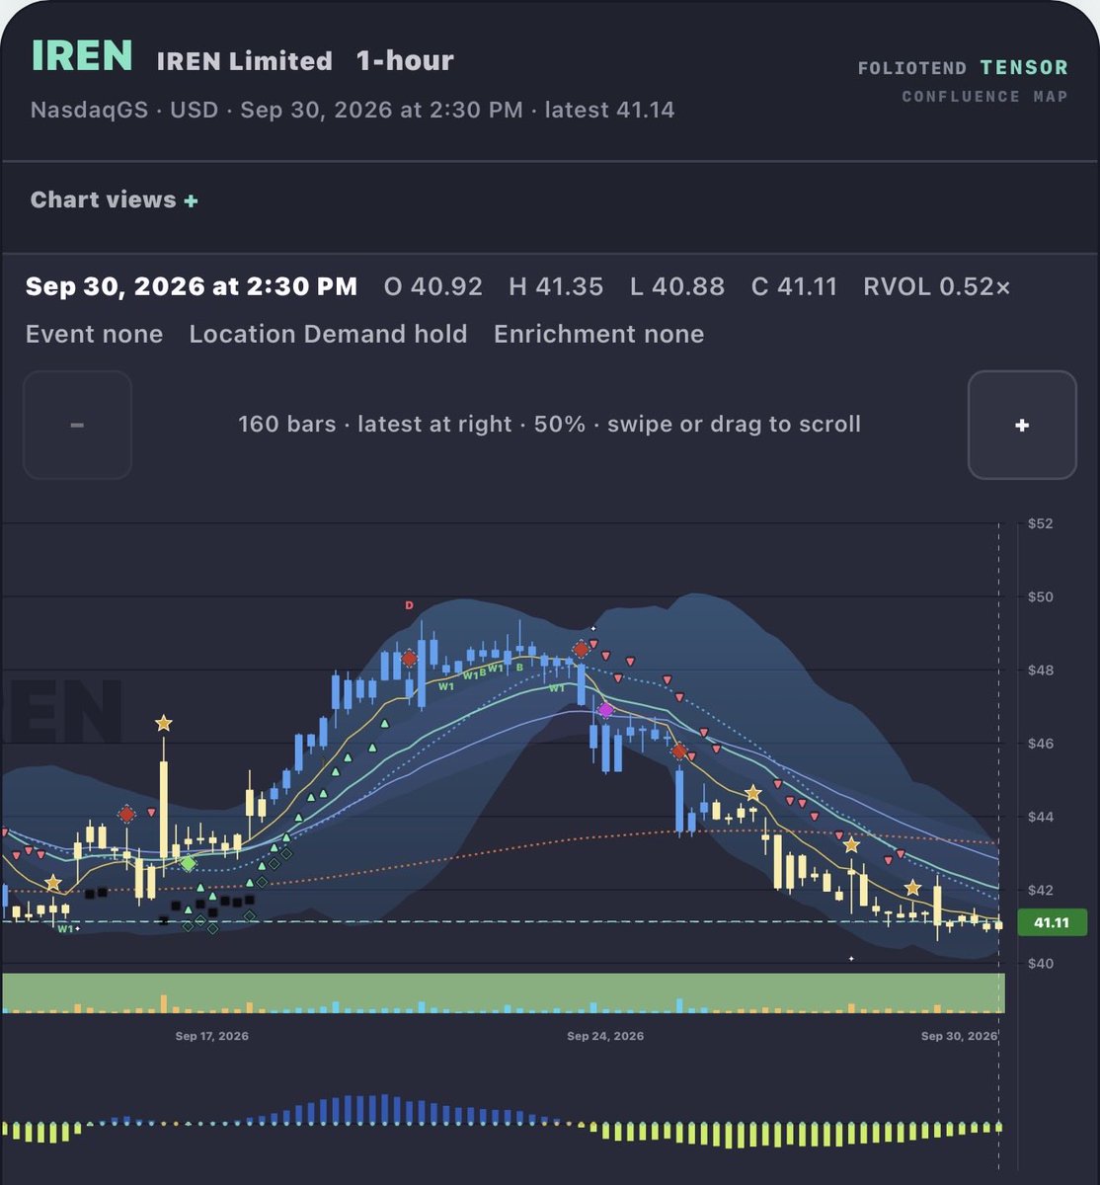Click the NasdaqGS USD exchange info line
1100x1185 pixels.
pos(353,109)
